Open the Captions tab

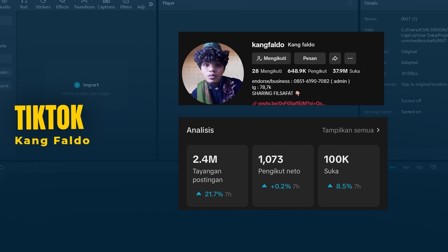(x=106, y=5)
